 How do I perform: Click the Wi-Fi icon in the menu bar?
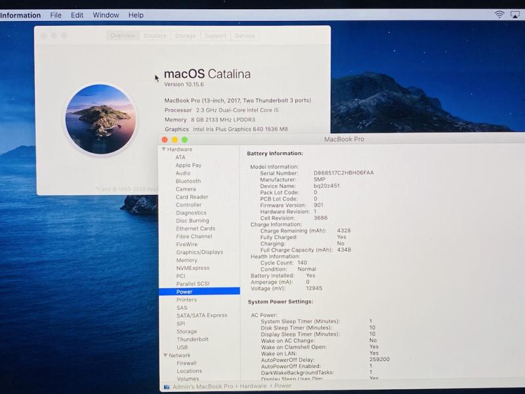tap(499, 14)
